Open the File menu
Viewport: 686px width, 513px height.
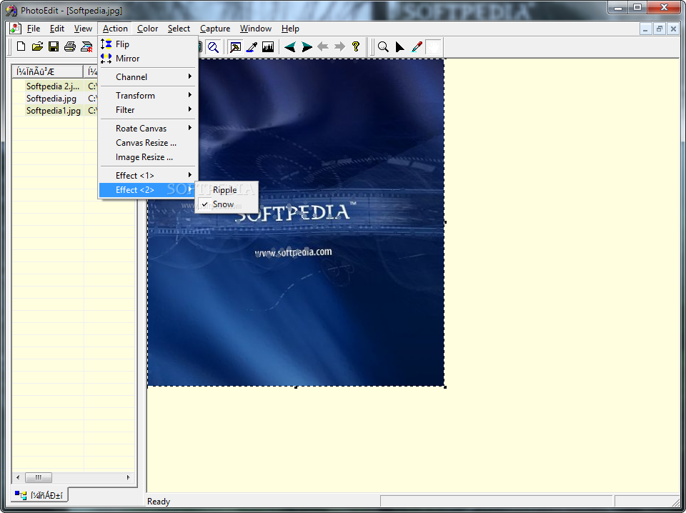[34, 29]
